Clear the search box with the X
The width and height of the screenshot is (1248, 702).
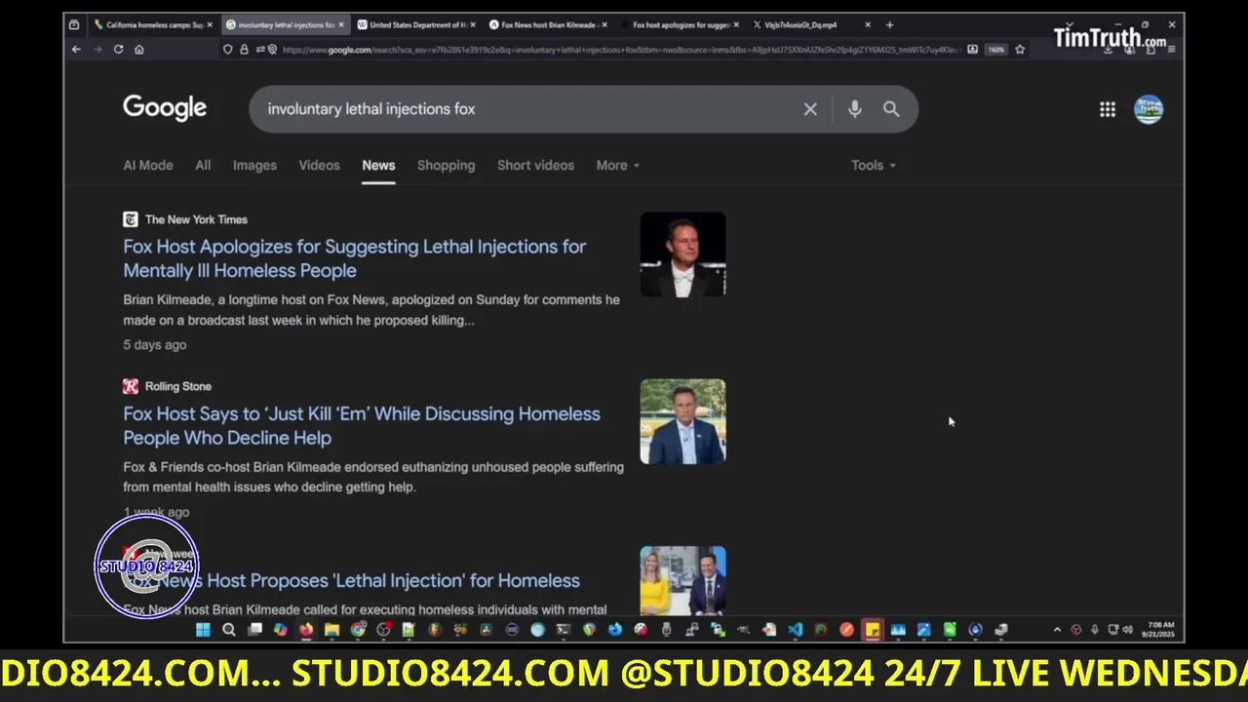click(810, 109)
